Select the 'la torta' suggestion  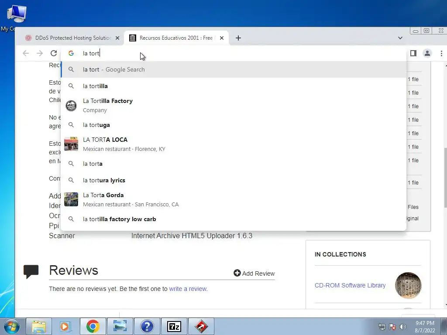point(234,164)
